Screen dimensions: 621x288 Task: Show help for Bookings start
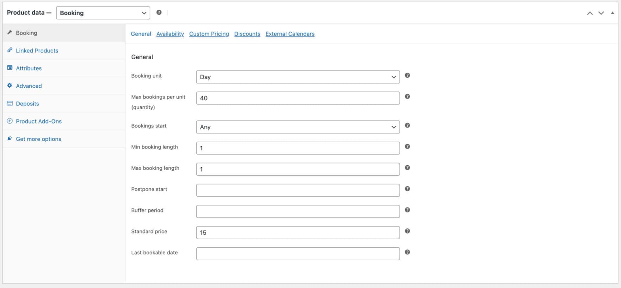[x=408, y=125]
